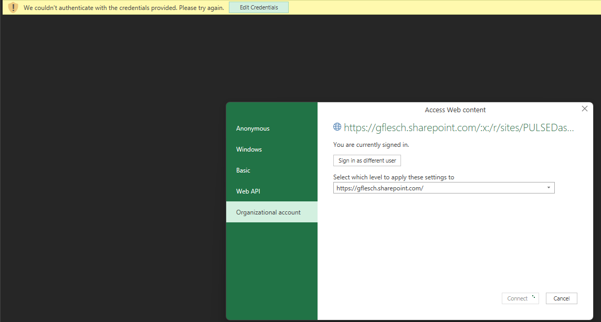Close the Access Web content dialog
Viewport: 601px width, 322px height.
pos(585,109)
